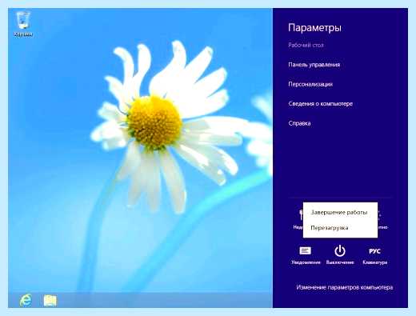Open File Explorer from the taskbar
Image resolution: width=416 pixels, height=316 pixels.
click(x=50, y=301)
